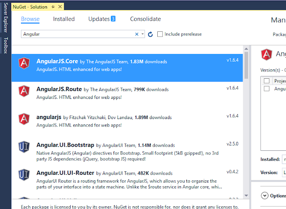Click the package list scroll down arrow
This screenshot has width=286, height=209.
pyautogui.click(x=246, y=196)
